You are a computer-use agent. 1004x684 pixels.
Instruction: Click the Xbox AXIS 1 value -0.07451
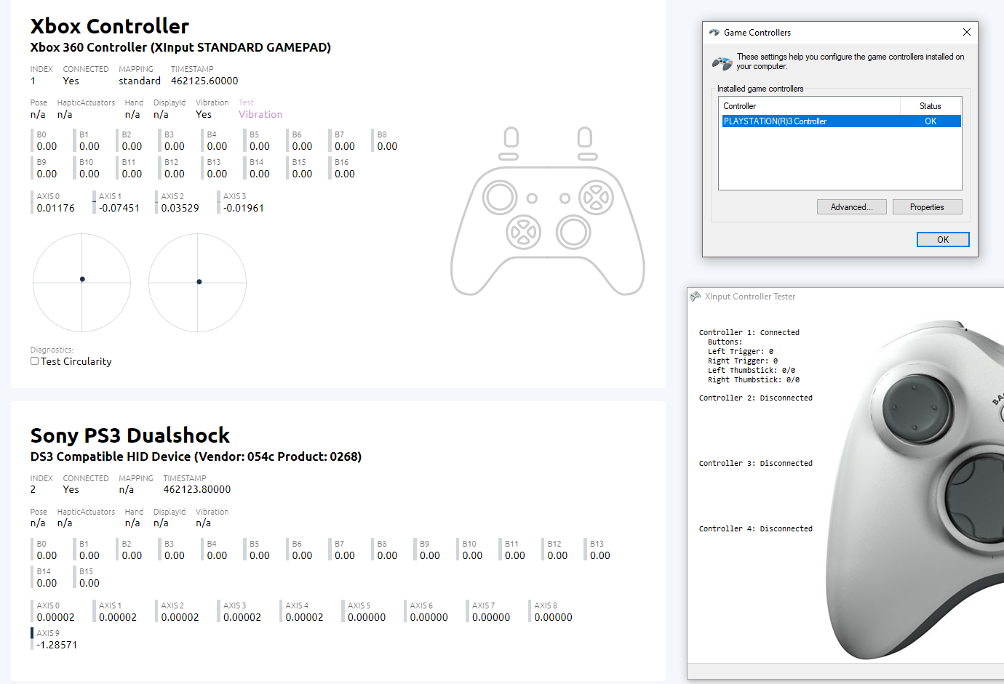pos(119,208)
